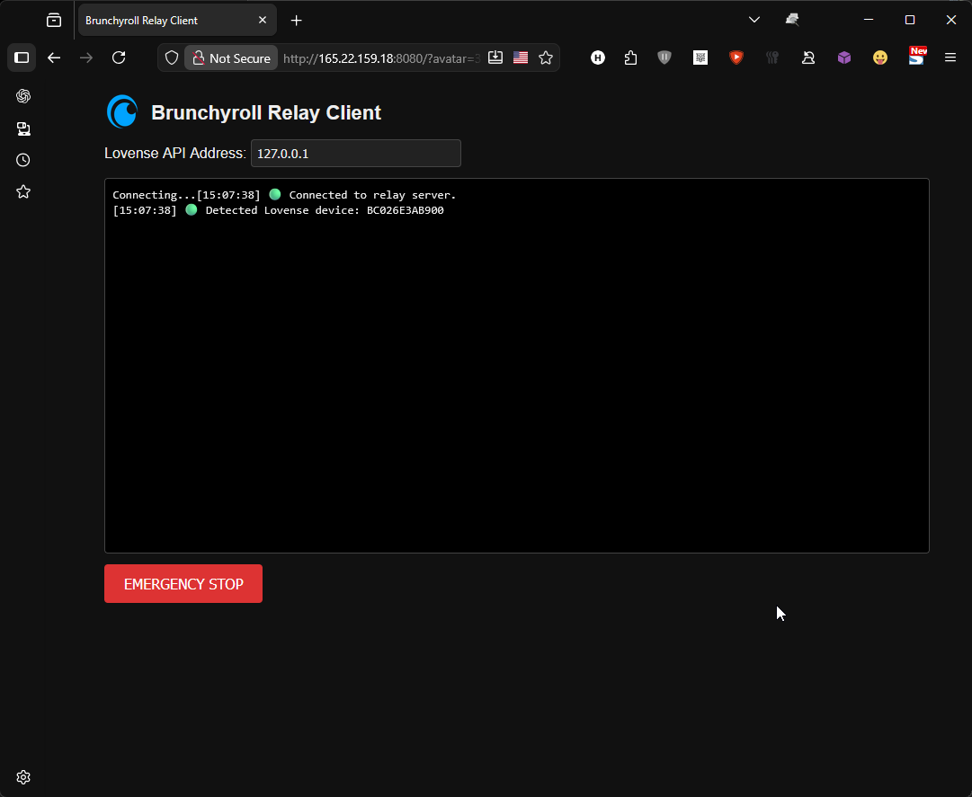Click the tracking protection shield icon
972x797 pixels.
pyautogui.click(x=172, y=58)
